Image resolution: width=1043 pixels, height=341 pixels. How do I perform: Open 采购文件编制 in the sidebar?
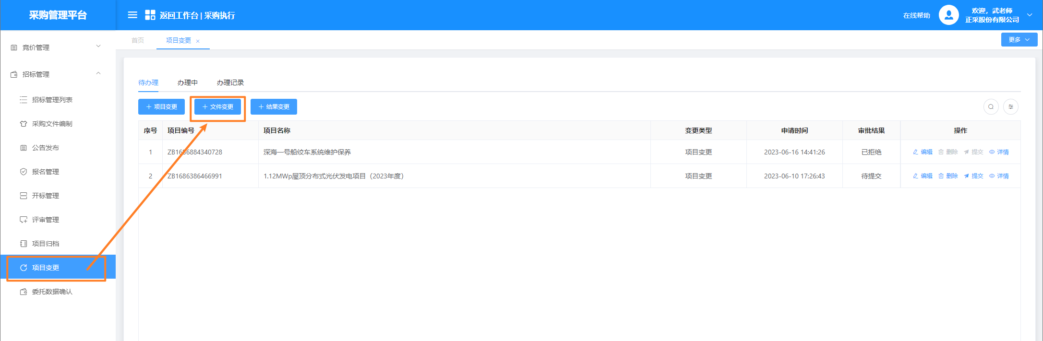[x=52, y=124]
